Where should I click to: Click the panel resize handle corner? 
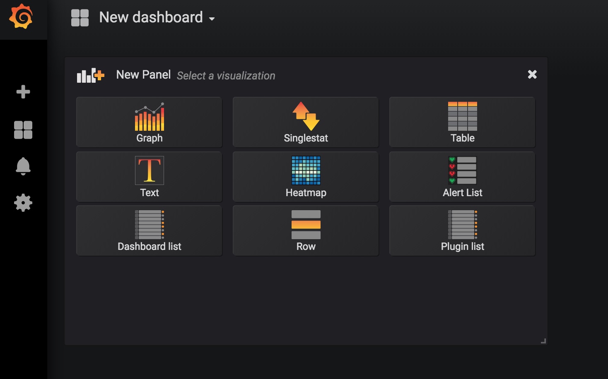[544, 341]
